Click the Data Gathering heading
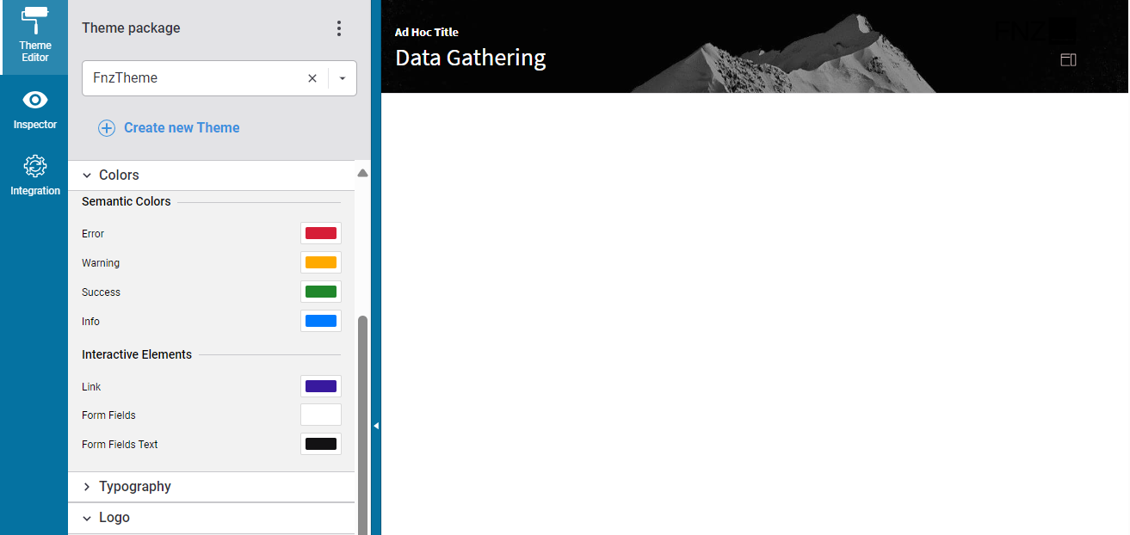This screenshot has width=1130, height=535. click(x=470, y=58)
